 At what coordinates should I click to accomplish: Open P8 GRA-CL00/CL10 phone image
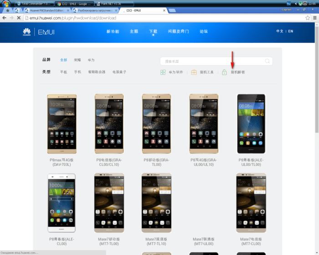point(109,124)
